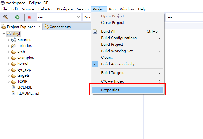Collapse the xinyi project node

[x=3, y=34]
